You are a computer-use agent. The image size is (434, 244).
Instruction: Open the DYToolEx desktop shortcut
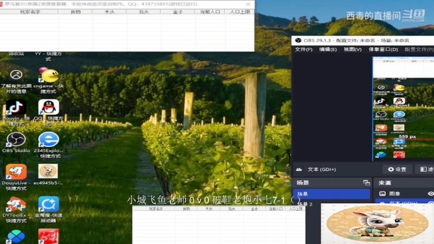[16, 209]
